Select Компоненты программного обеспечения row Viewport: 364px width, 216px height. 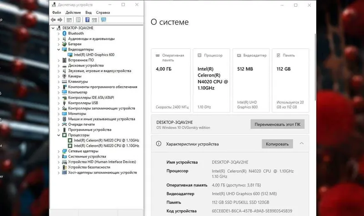(103, 87)
